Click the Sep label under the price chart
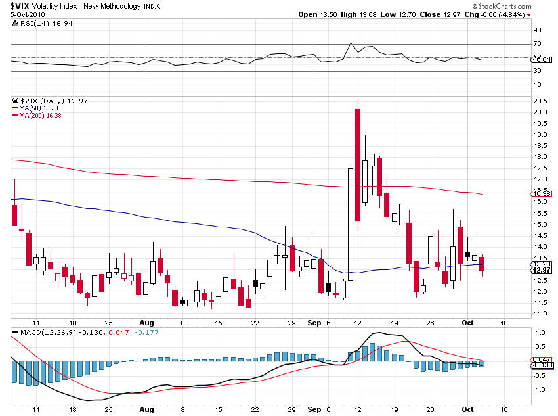Screen dimensions: 558x416 (314, 323)
